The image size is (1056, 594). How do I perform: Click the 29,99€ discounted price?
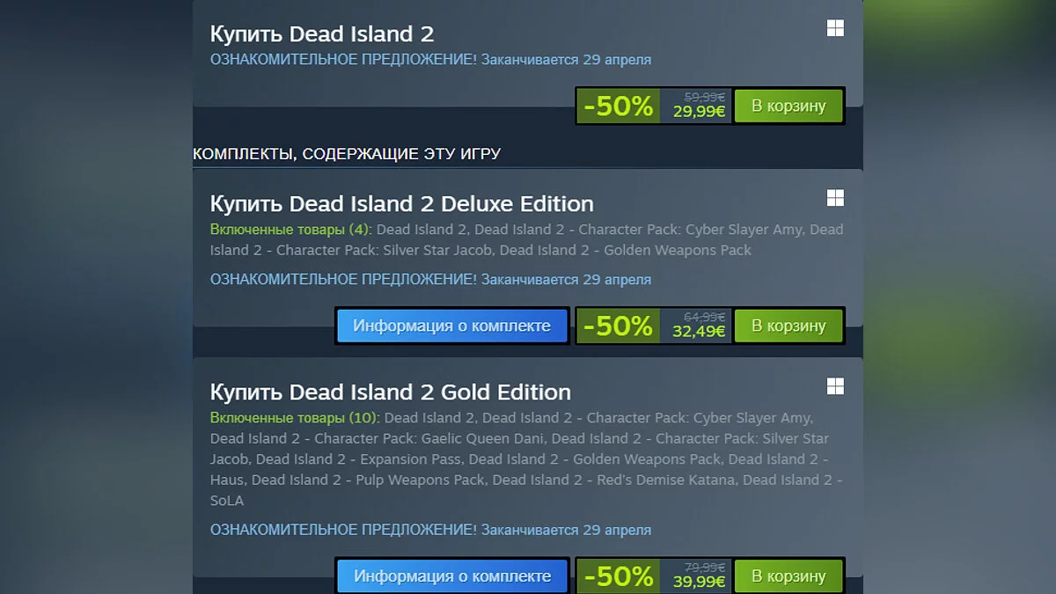click(x=699, y=112)
